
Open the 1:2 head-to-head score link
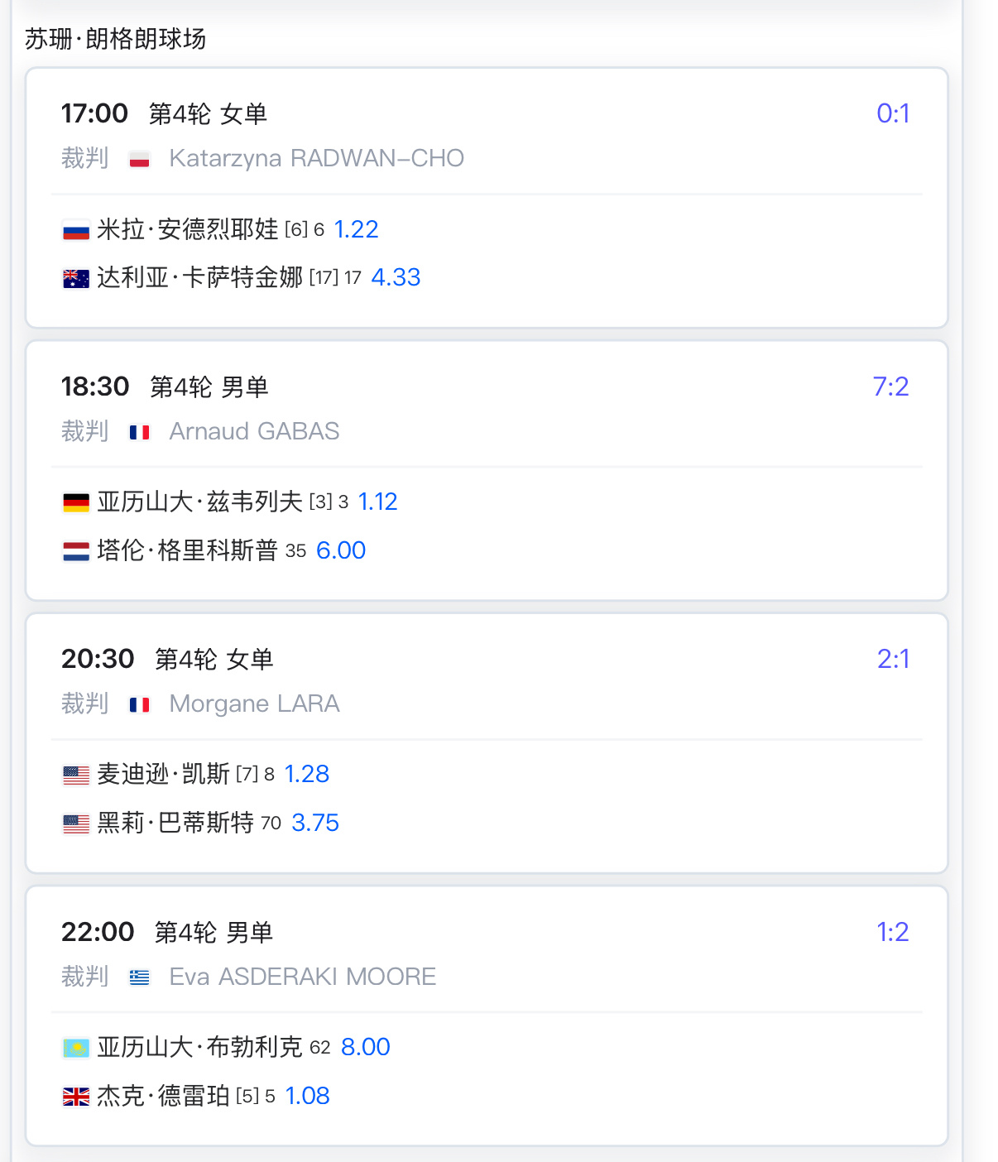(x=892, y=932)
